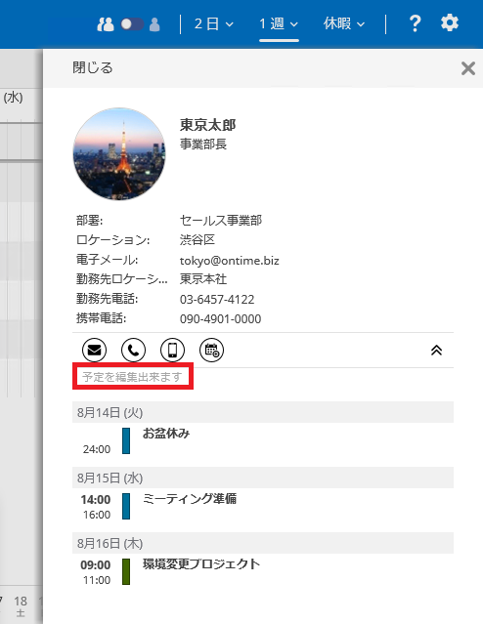
Task: Open the ミーティング準備 entry
Action: (x=190, y=499)
